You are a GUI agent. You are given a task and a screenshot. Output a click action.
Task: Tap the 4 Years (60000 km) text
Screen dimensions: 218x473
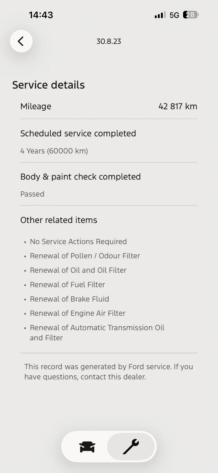54,151
